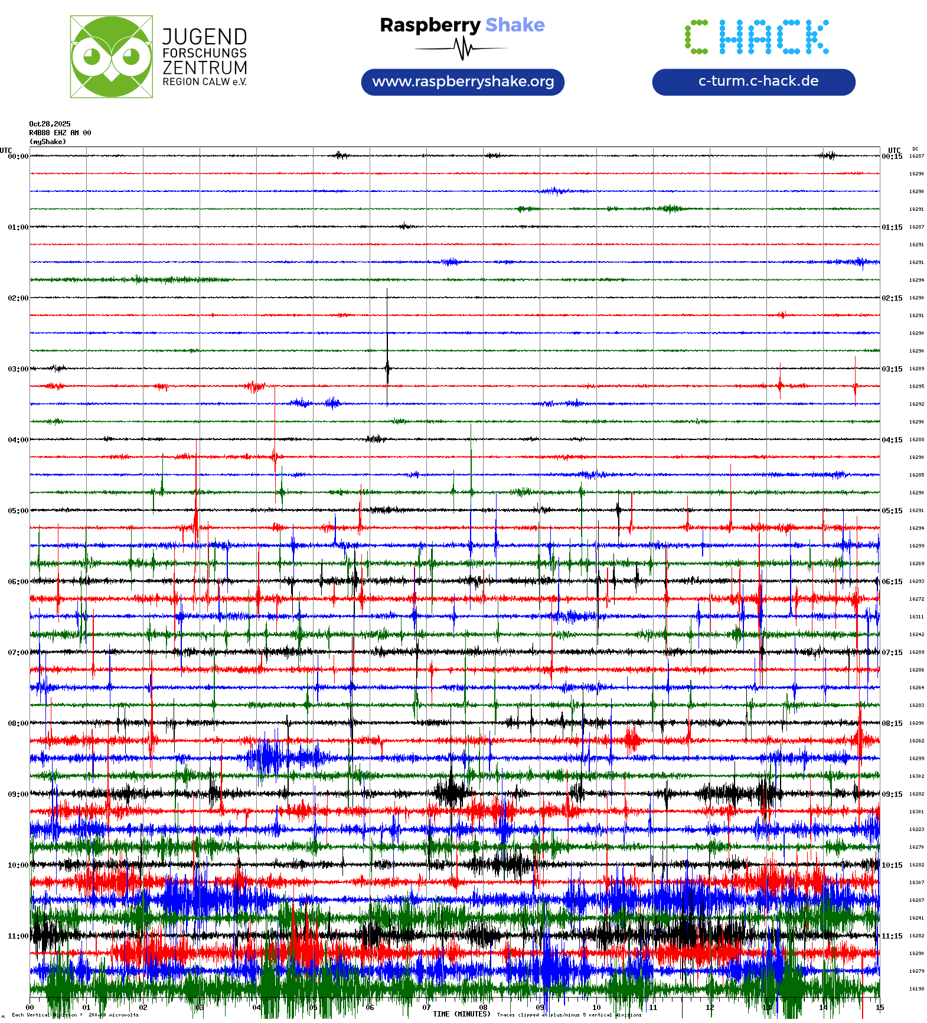The width and height of the screenshot is (927, 1023).
Task: Click the TIME (MINUTES) axis label
Action: point(461,1014)
